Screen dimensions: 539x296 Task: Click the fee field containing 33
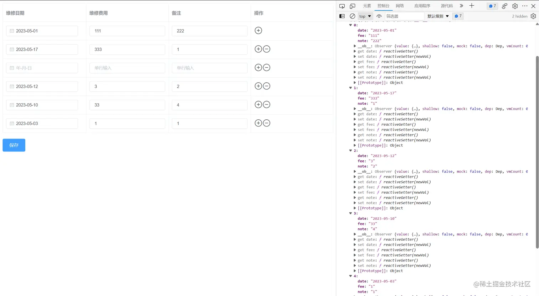click(127, 105)
